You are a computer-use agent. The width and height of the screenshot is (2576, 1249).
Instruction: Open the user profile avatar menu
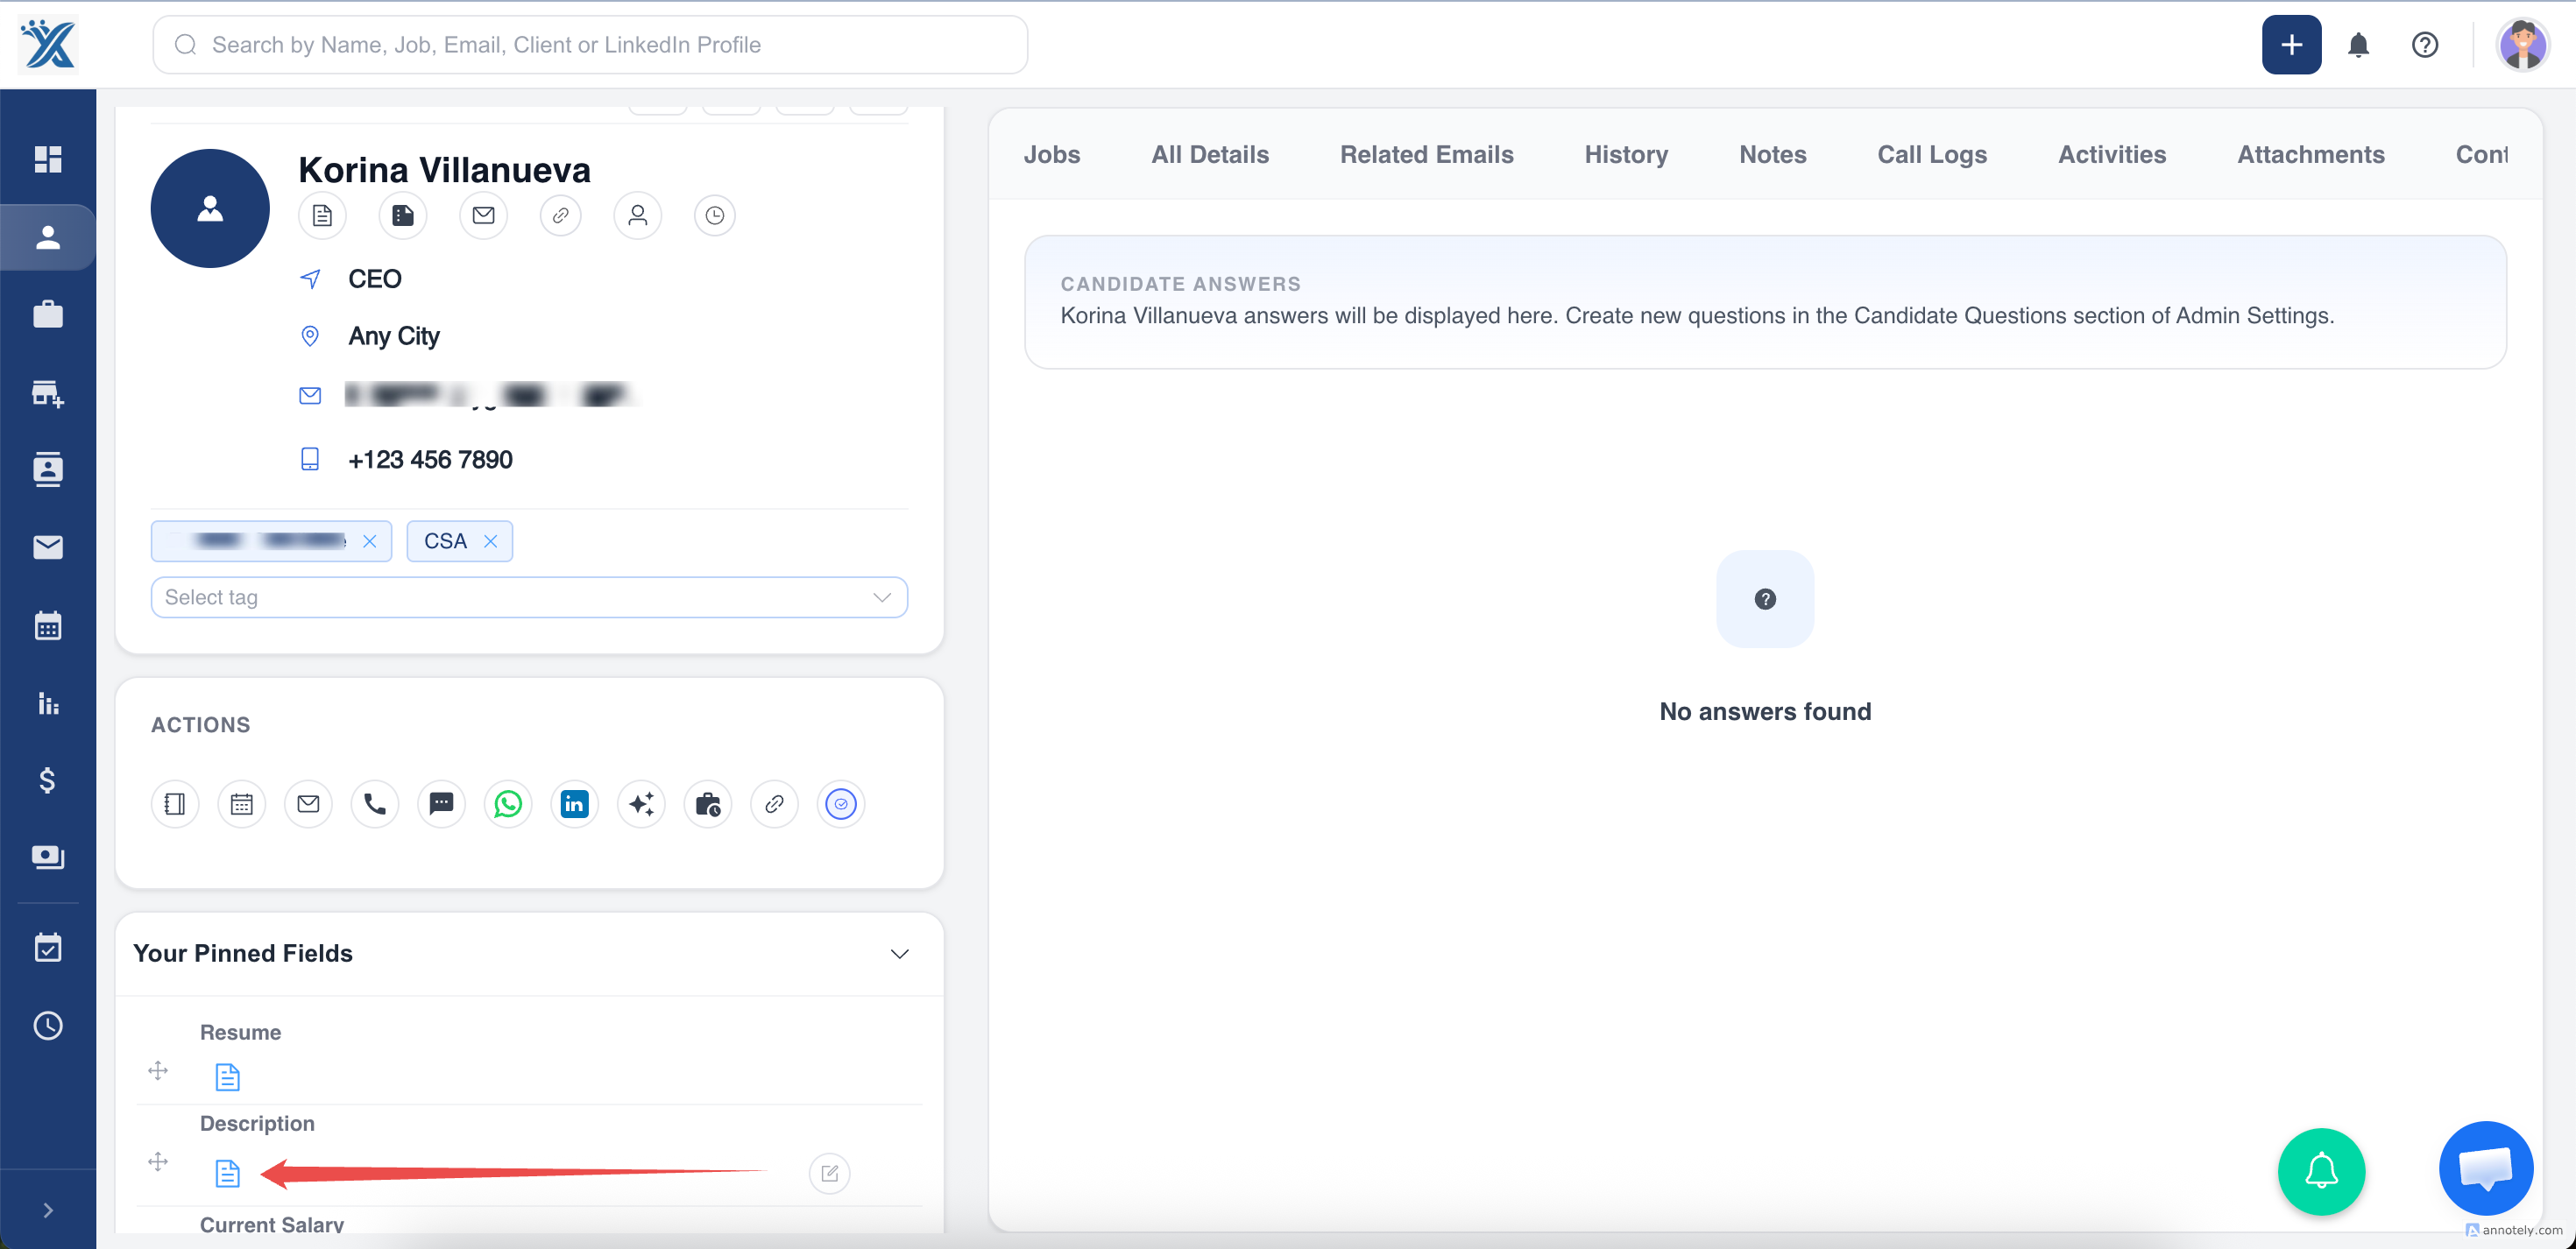(x=2522, y=45)
